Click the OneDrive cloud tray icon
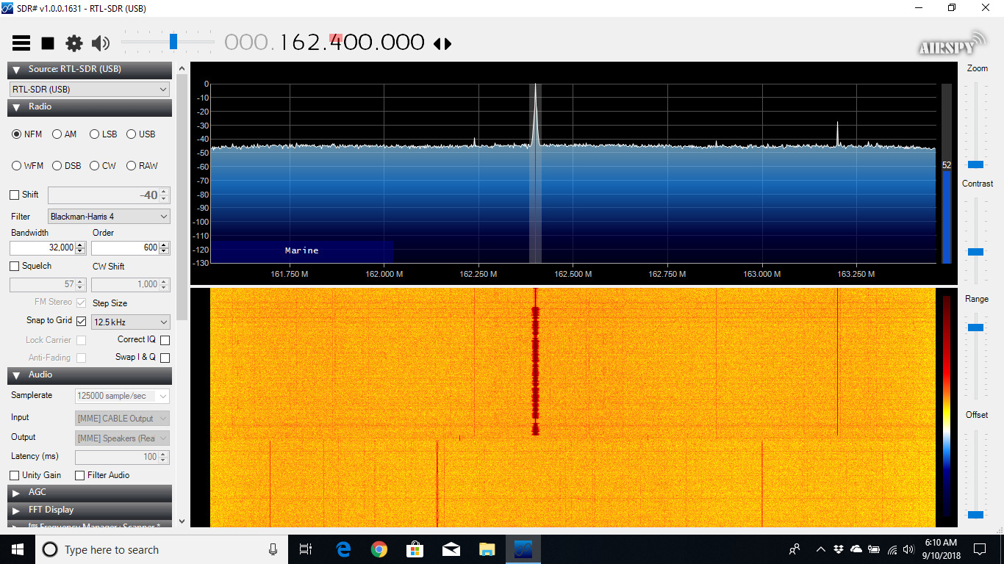 pyautogui.click(x=856, y=549)
